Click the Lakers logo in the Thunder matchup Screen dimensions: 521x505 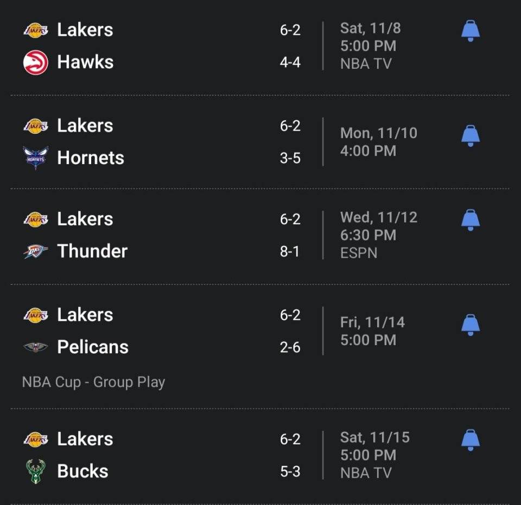[36, 219]
